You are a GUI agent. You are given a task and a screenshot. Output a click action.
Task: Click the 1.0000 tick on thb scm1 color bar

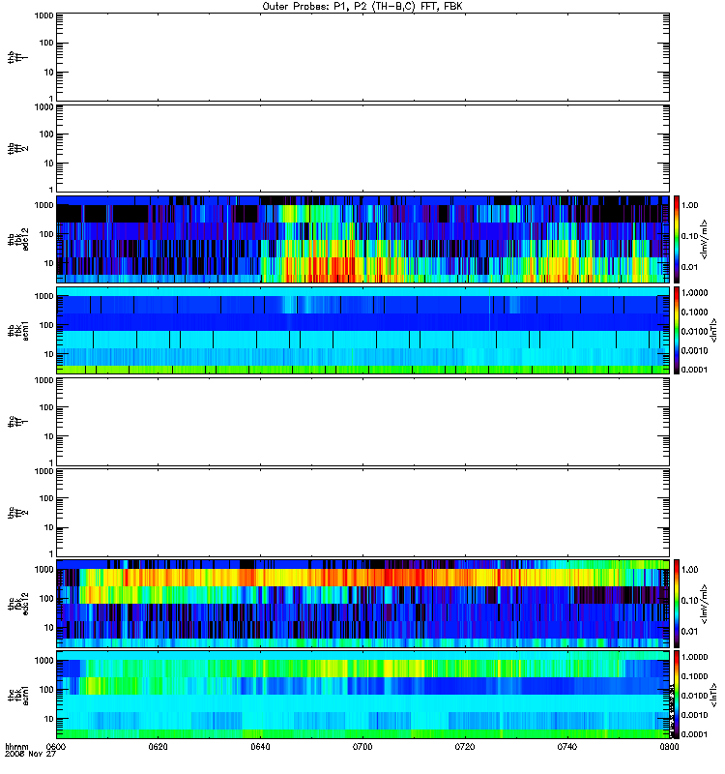pos(694,293)
